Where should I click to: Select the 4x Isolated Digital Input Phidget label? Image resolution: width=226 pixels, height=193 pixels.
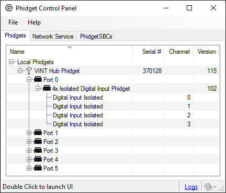pyautogui.click(x=91, y=89)
